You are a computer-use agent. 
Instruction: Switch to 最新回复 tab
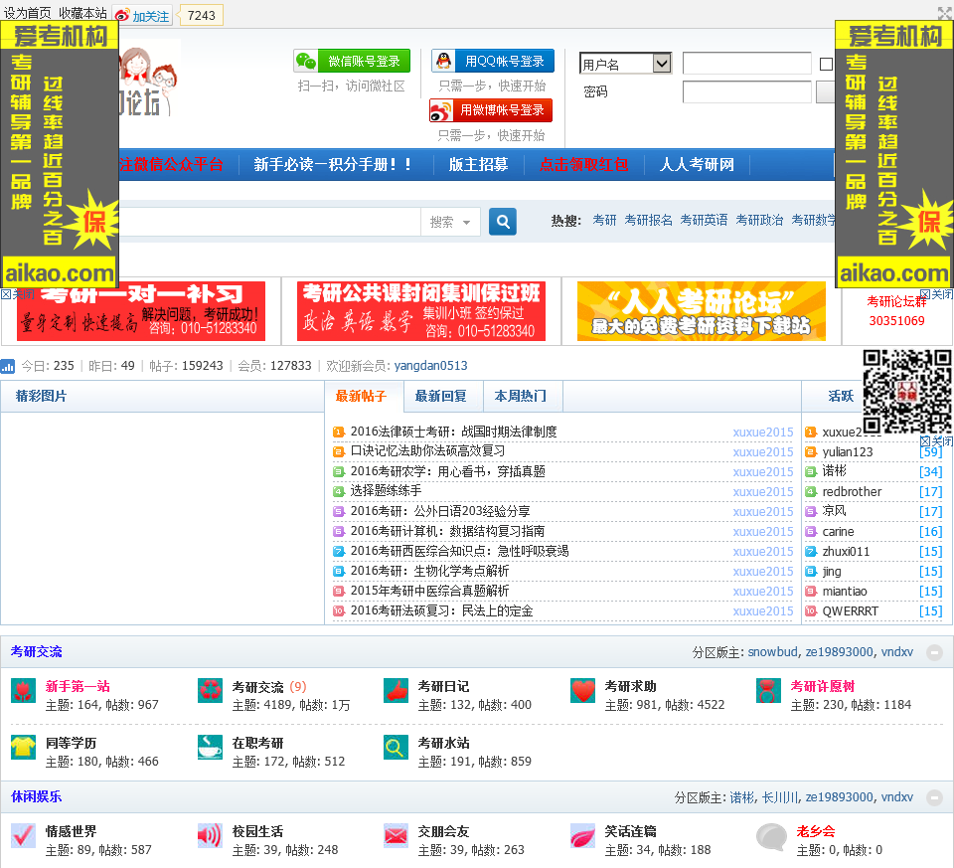point(443,397)
